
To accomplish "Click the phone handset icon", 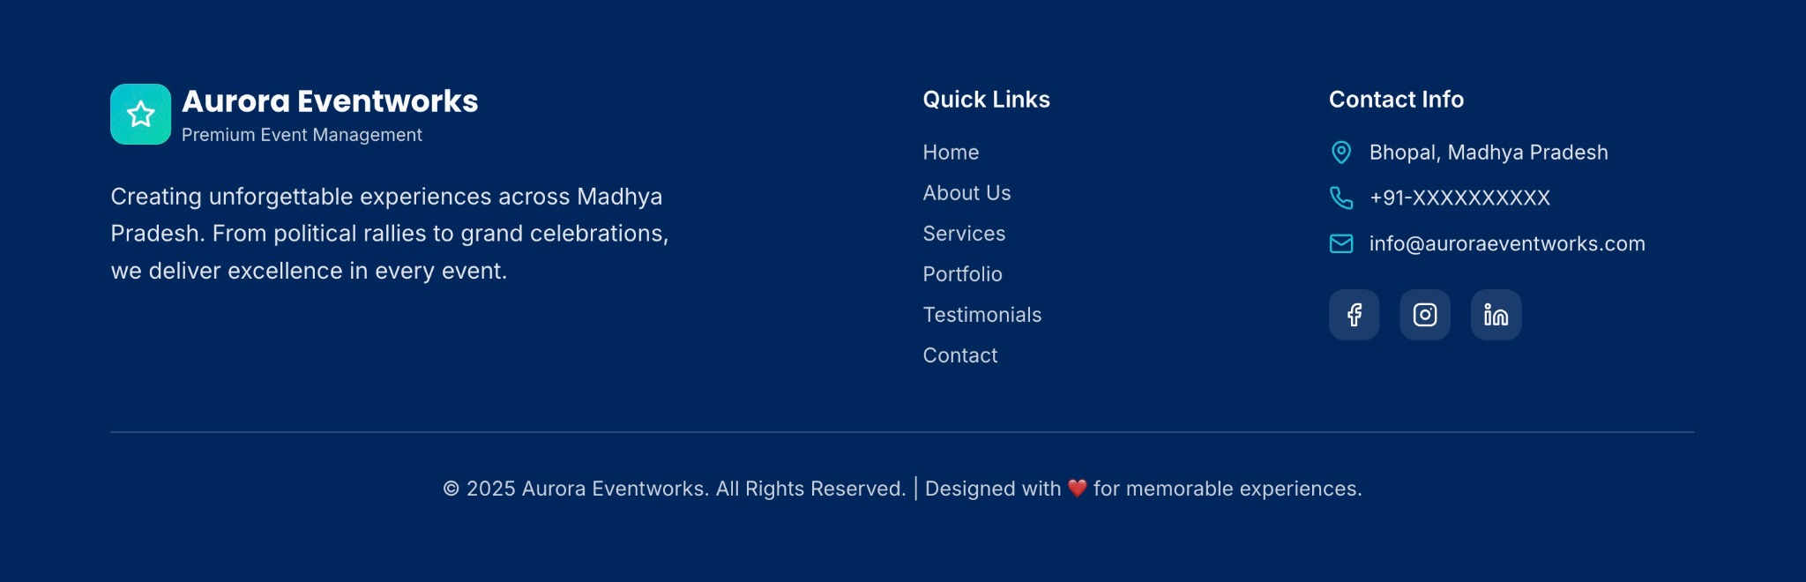I will 1340,198.
